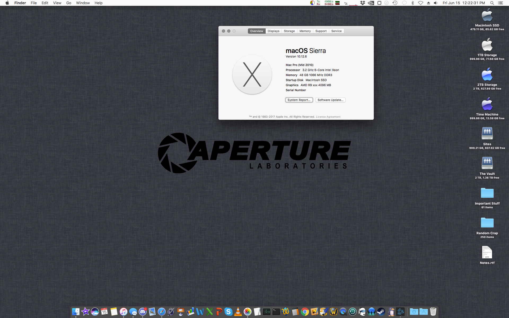The width and height of the screenshot is (509, 318).
Task: Open the File menu
Action: tap(34, 3)
